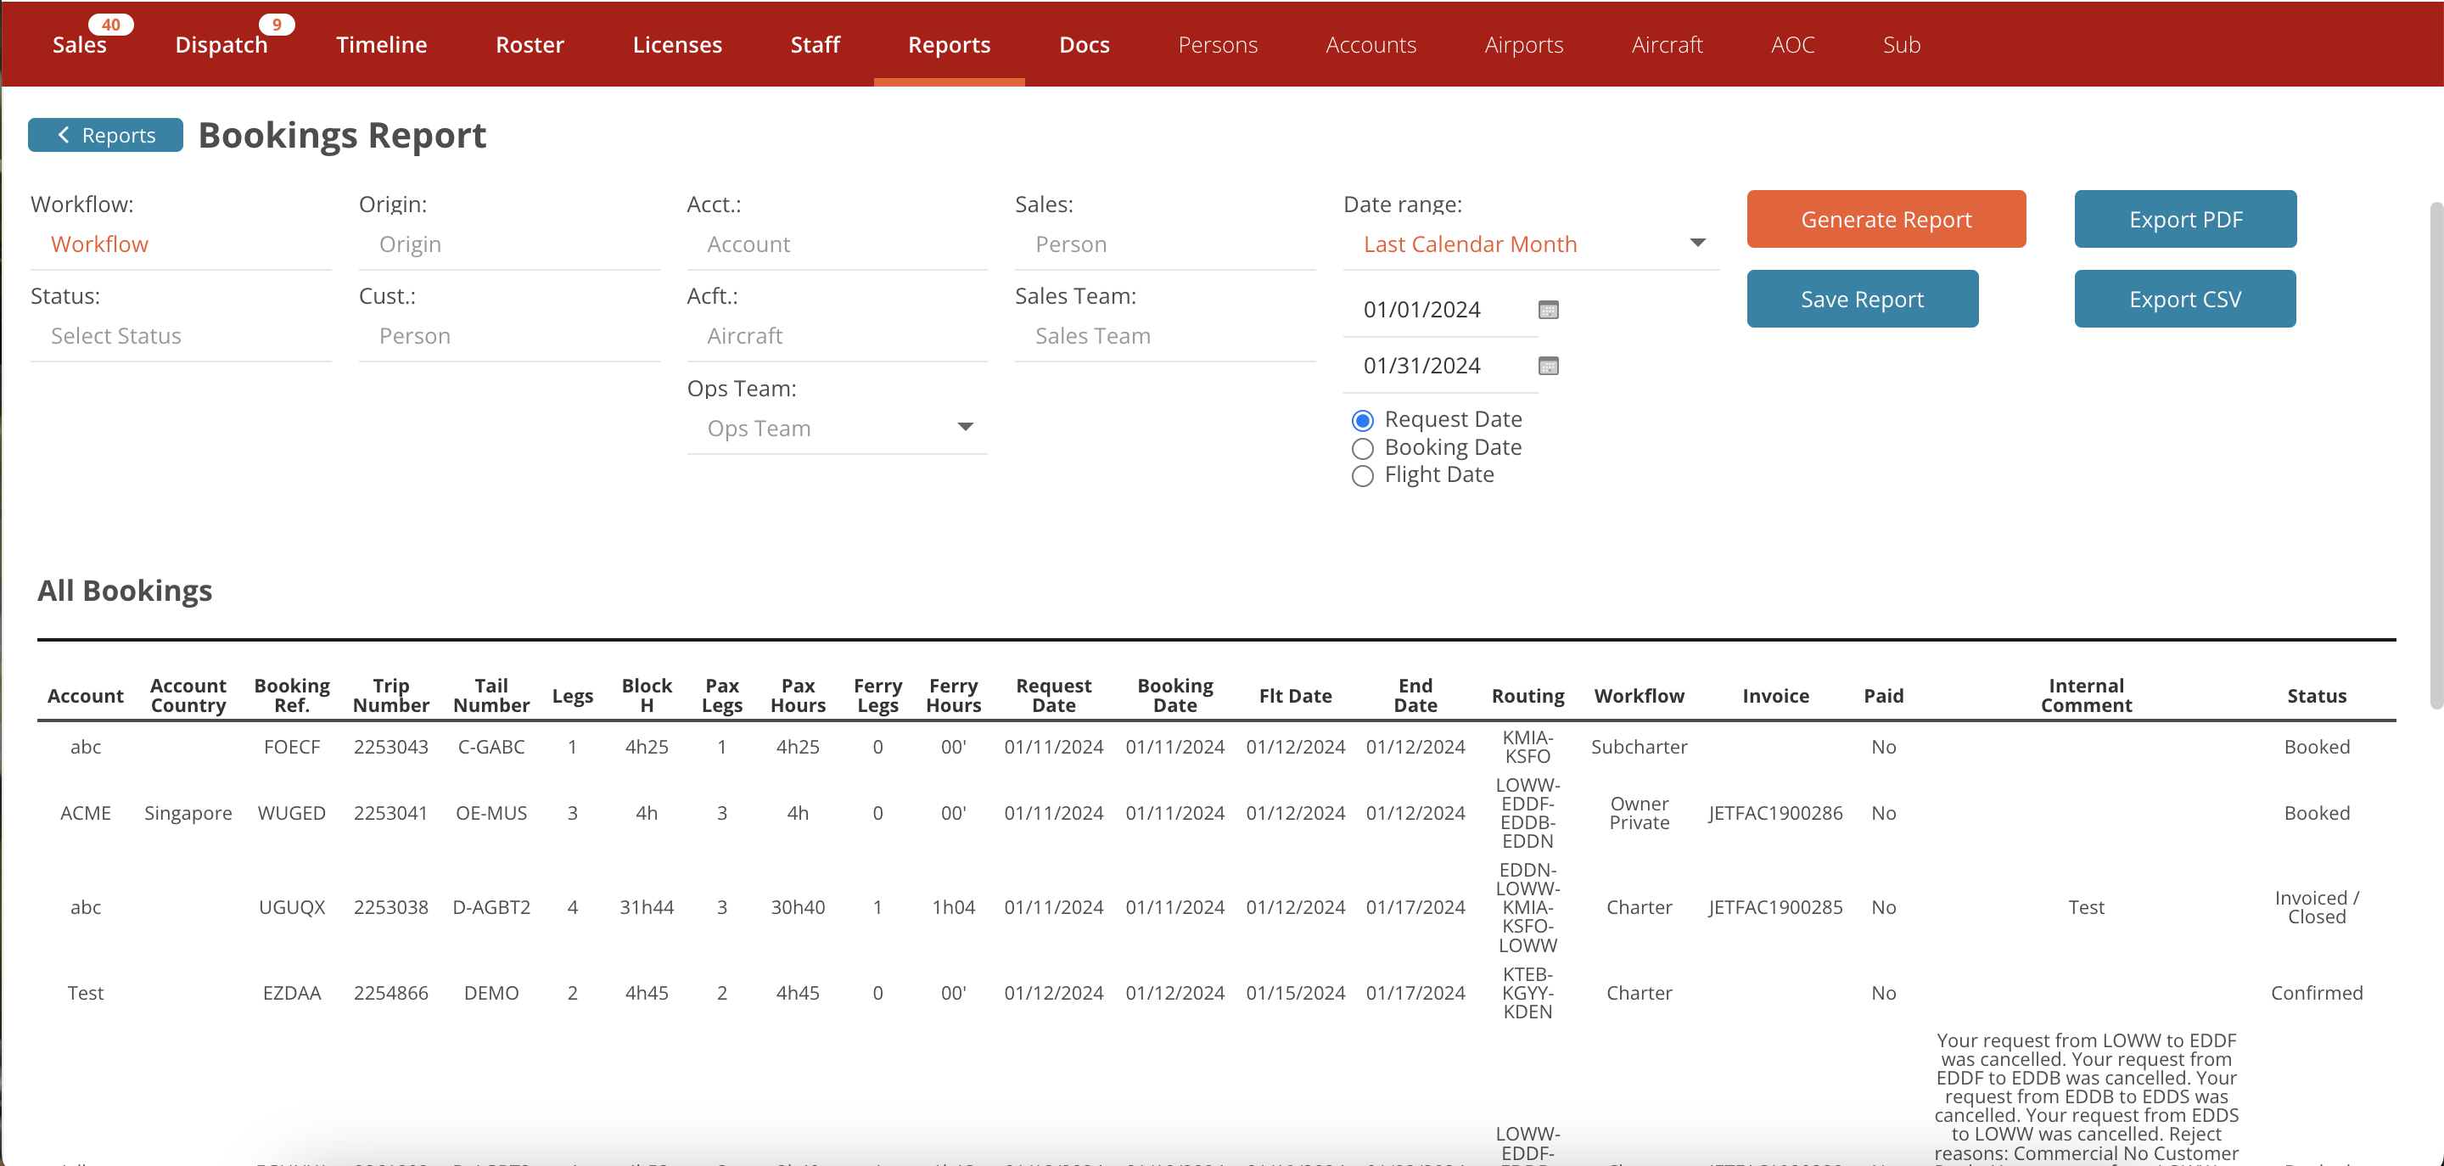Focus the Cust. Person input field
The height and width of the screenshot is (1166, 2444).
point(508,337)
